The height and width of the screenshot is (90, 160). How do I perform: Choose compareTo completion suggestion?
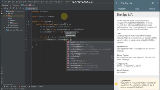[x=90, y=51]
